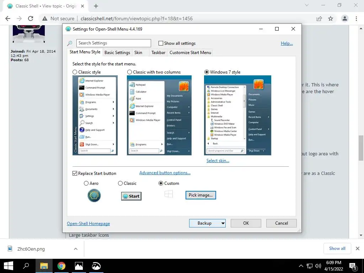Open Advanced button options... link
Viewport: 364px width, 273px height.
tap(165, 173)
